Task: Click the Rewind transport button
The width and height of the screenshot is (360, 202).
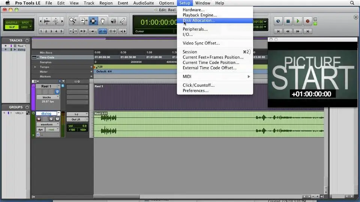Action: coord(288,31)
